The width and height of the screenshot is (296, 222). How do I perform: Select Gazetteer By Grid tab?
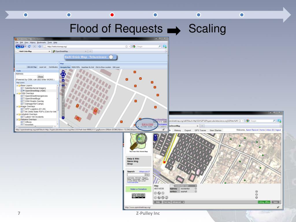[x=88, y=67]
